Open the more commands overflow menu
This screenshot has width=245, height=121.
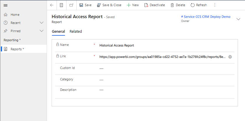point(215,5)
